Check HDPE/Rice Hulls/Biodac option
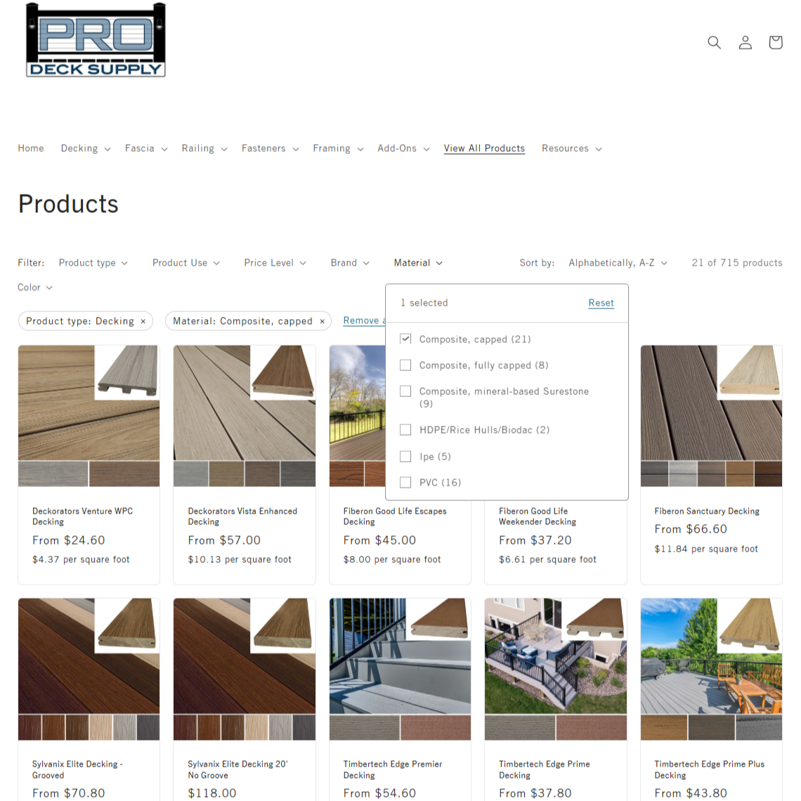The width and height of the screenshot is (801, 801). pos(405,429)
